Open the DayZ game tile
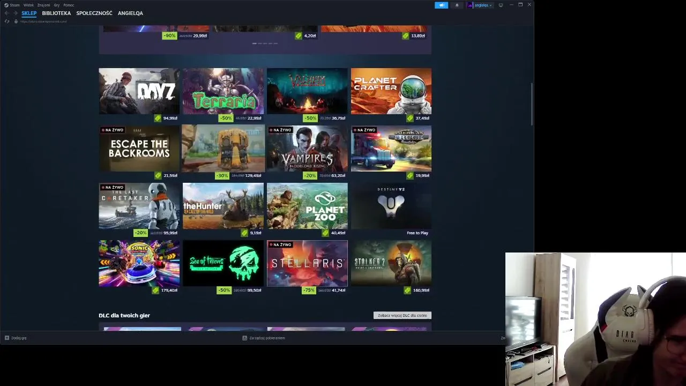 [139, 91]
